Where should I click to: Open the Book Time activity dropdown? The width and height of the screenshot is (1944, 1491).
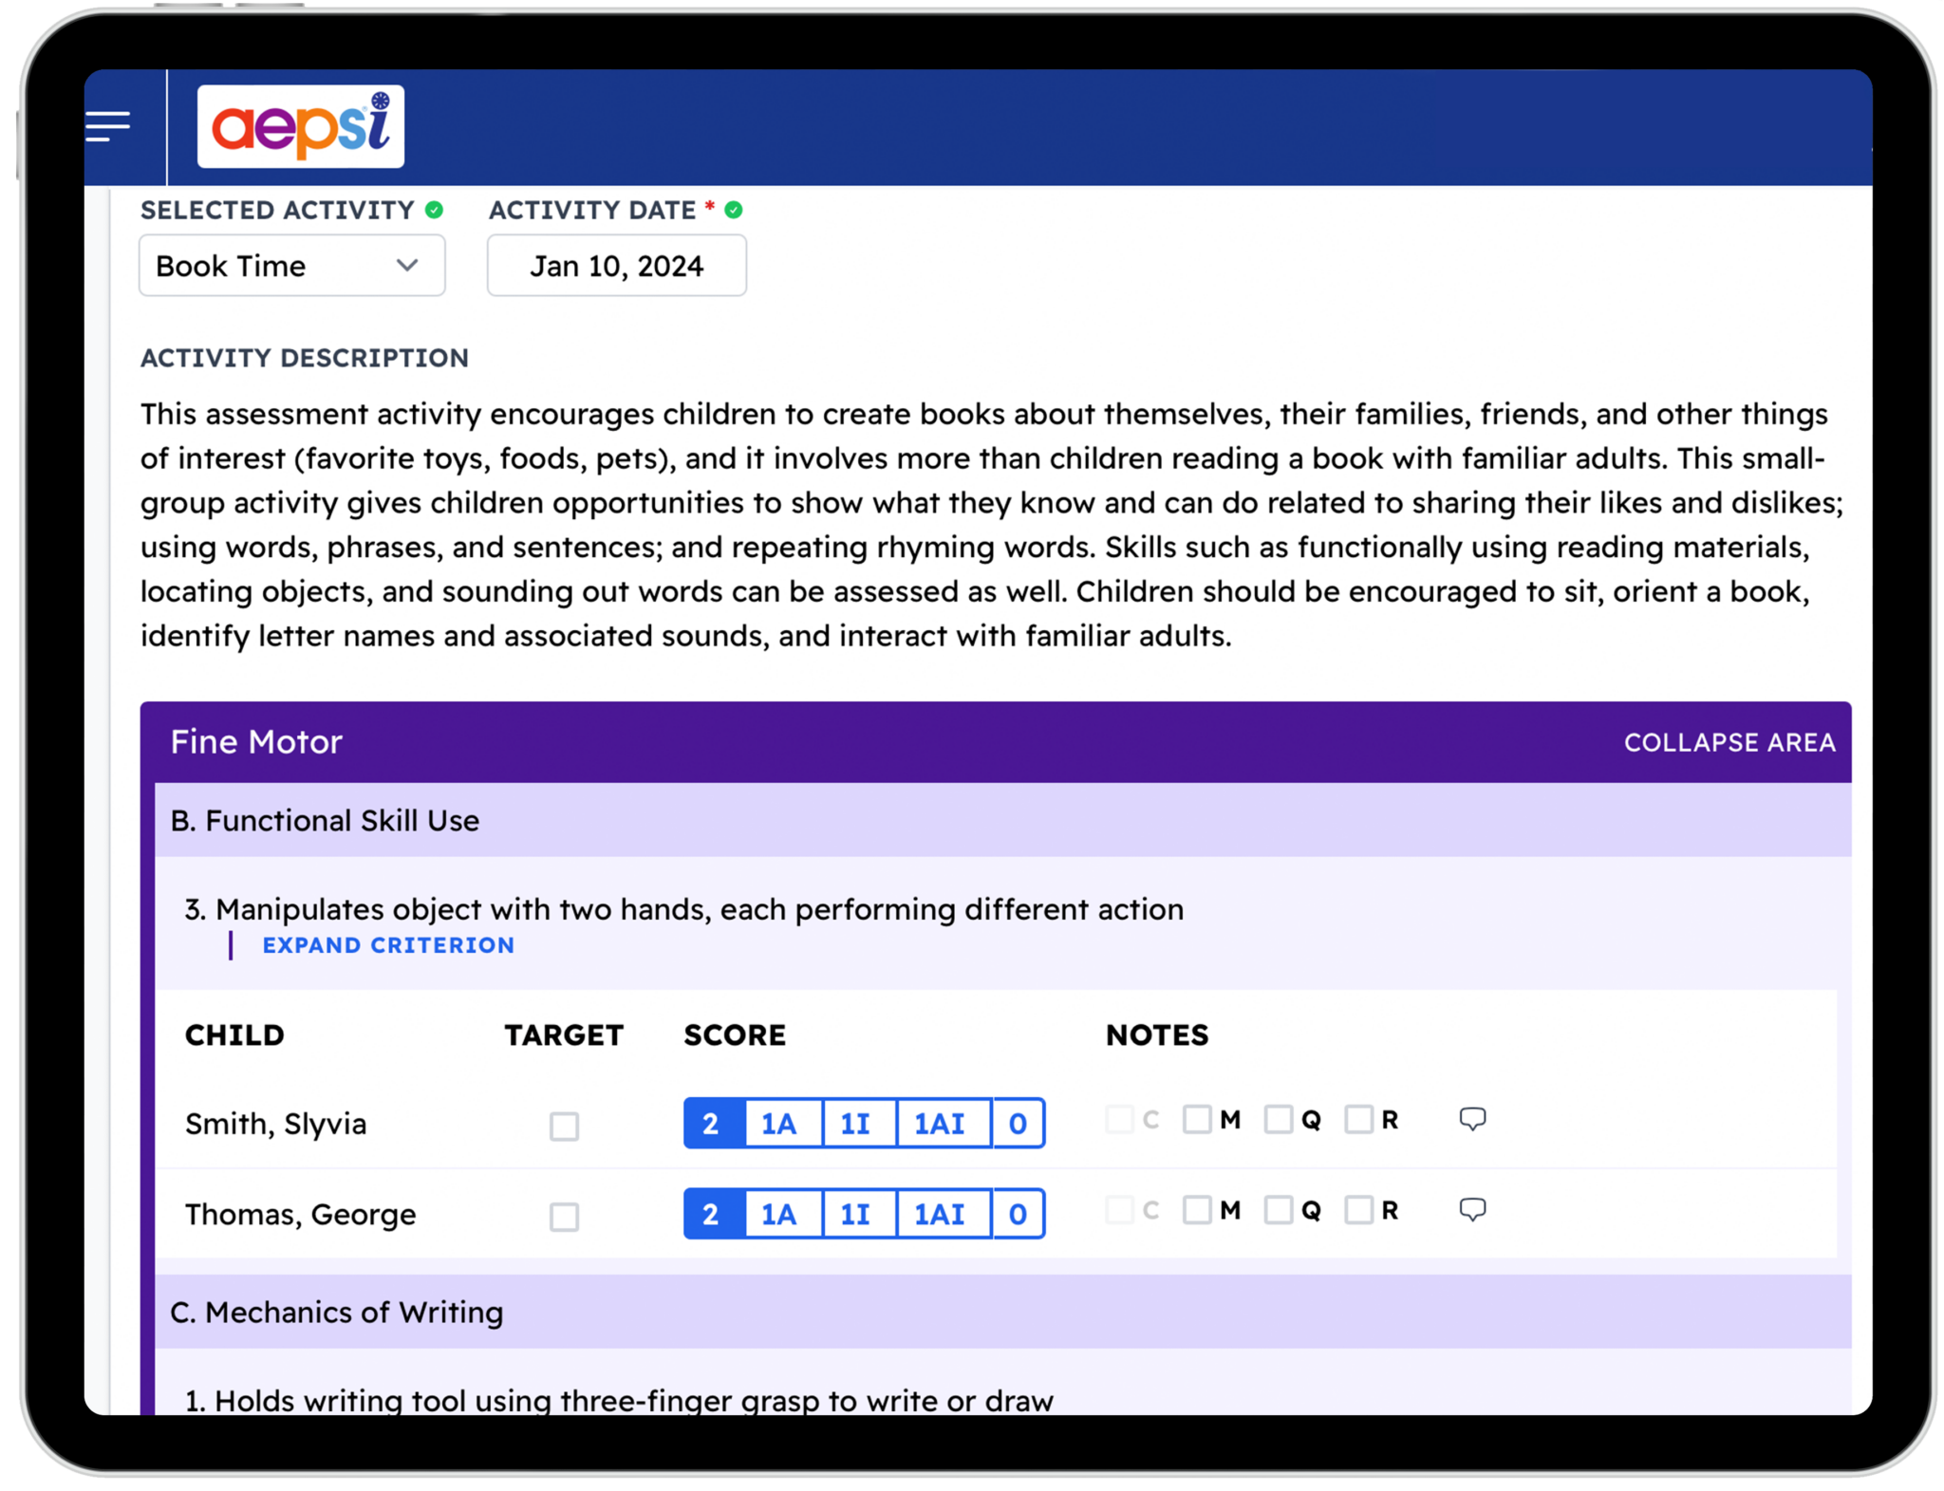[x=291, y=266]
